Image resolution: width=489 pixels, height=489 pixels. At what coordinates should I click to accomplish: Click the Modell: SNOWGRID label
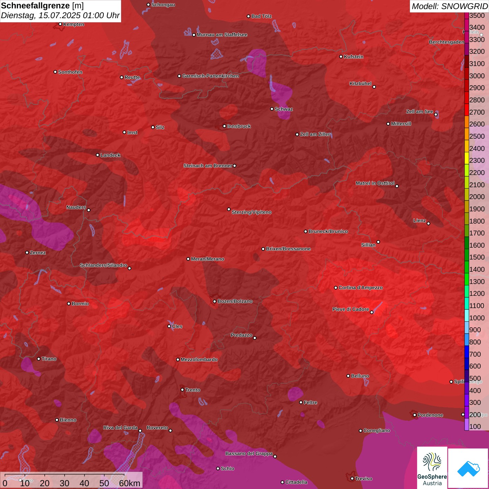click(x=450, y=6)
